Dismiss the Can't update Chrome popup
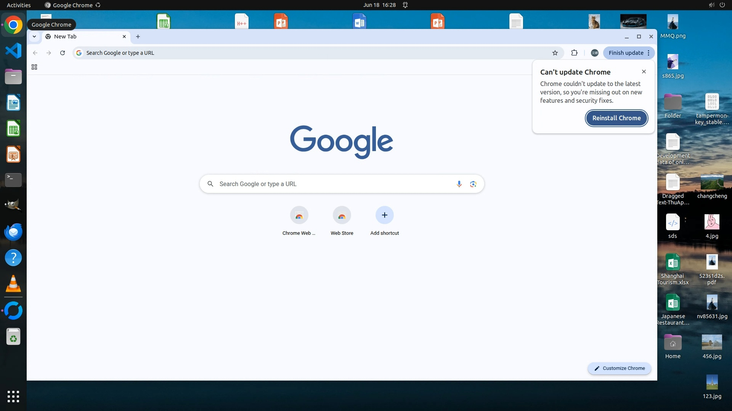 [644, 72]
